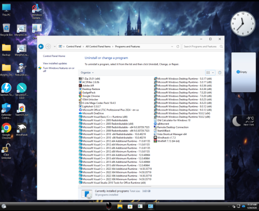The width and height of the screenshot is (259, 211).
Task: Open SecureUxTheme desktop shortcut
Action: pos(22,91)
